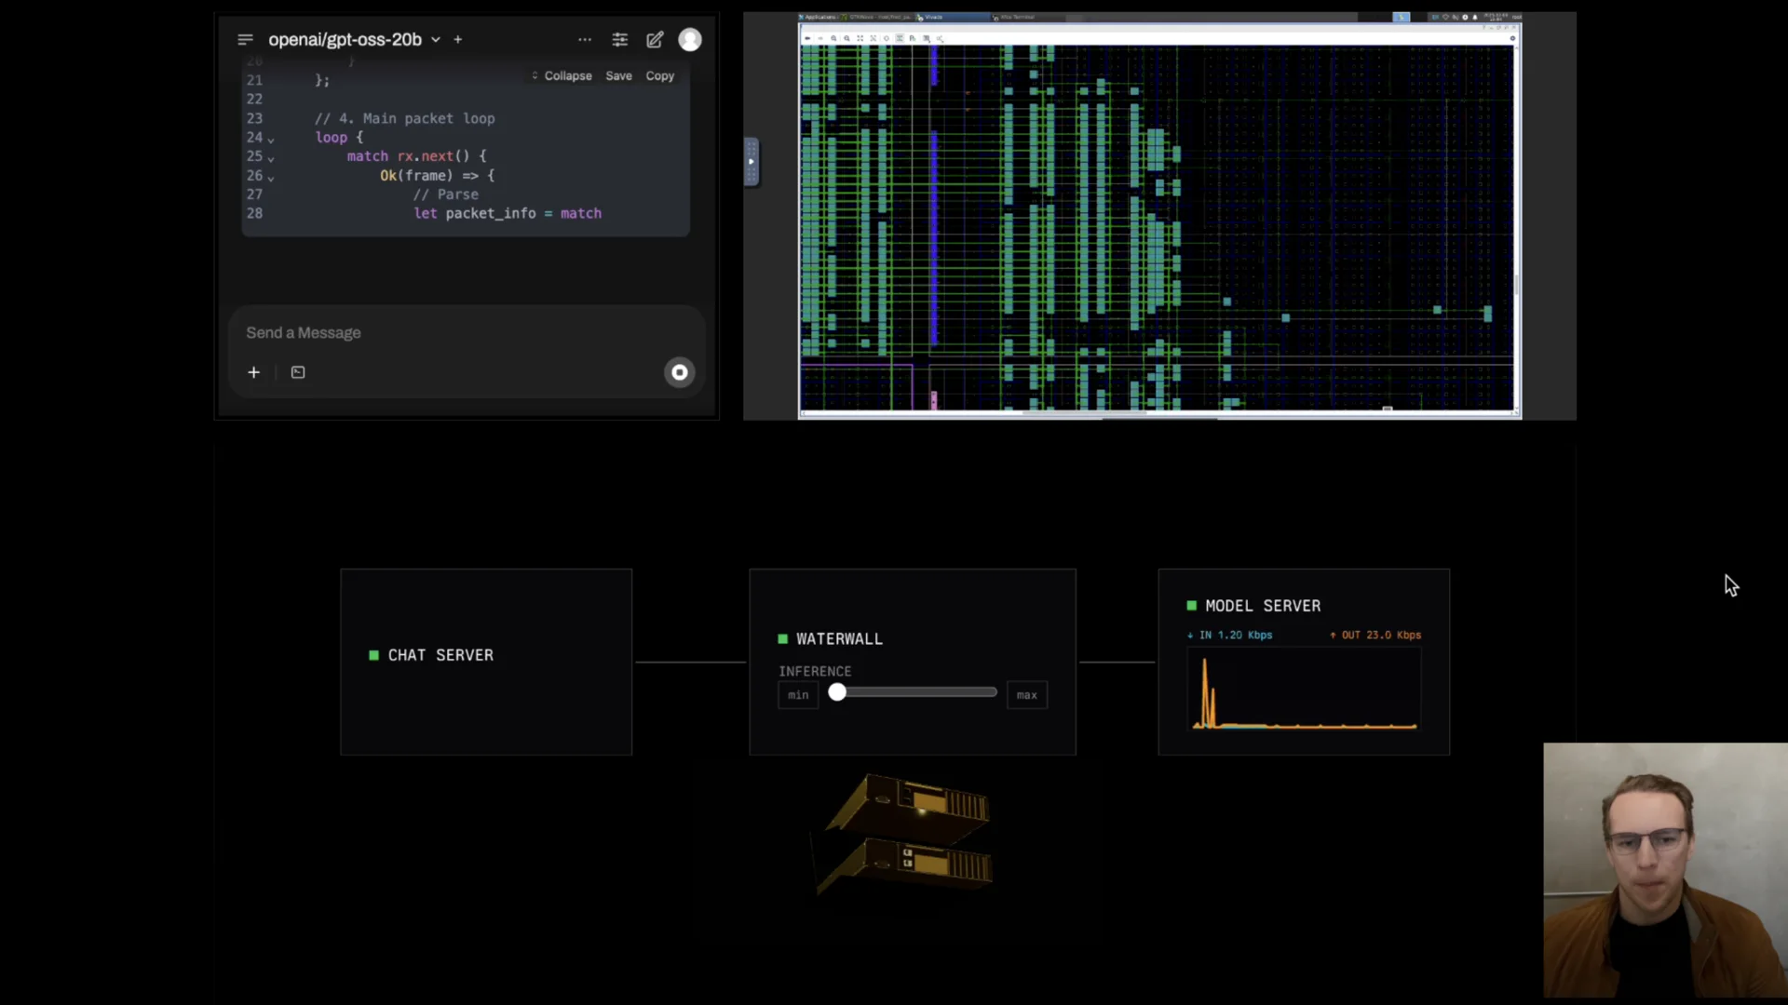Toggle the code interpreter terminal icon
Image resolution: width=1788 pixels, height=1005 pixels.
click(298, 372)
